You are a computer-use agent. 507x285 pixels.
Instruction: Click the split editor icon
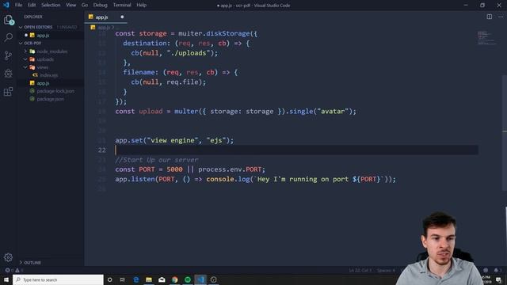pos(490,17)
